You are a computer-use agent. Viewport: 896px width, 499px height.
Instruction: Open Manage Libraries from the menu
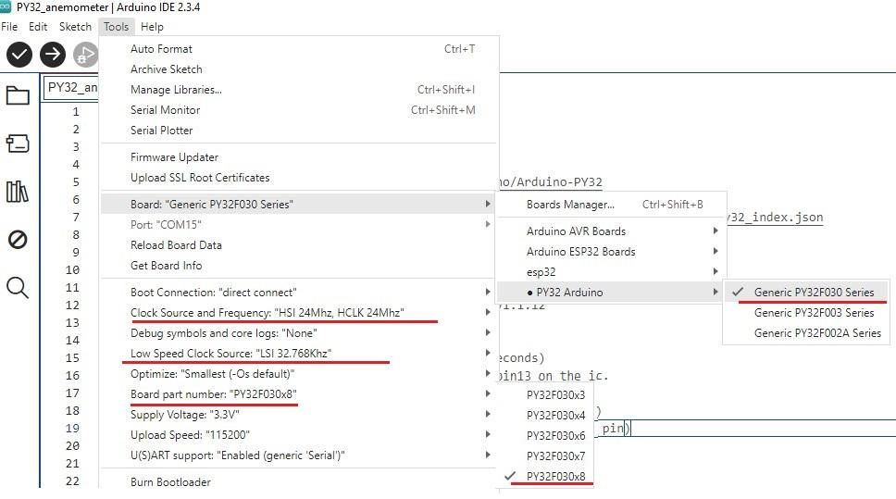click(x=299, y=90)
